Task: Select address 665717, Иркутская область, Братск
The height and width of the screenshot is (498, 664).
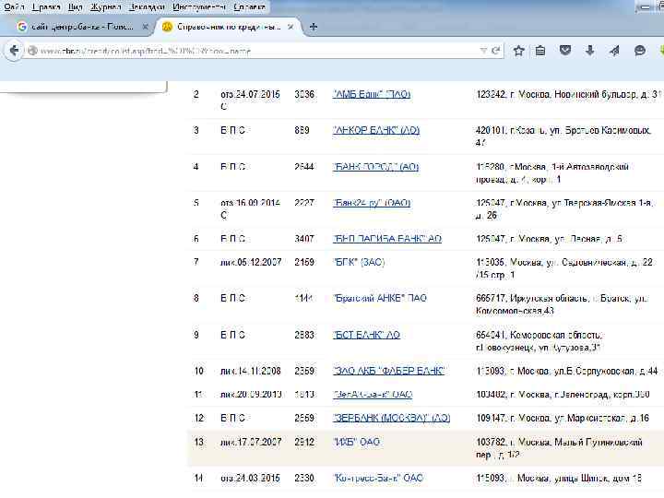Action: (x=562, y=304)
